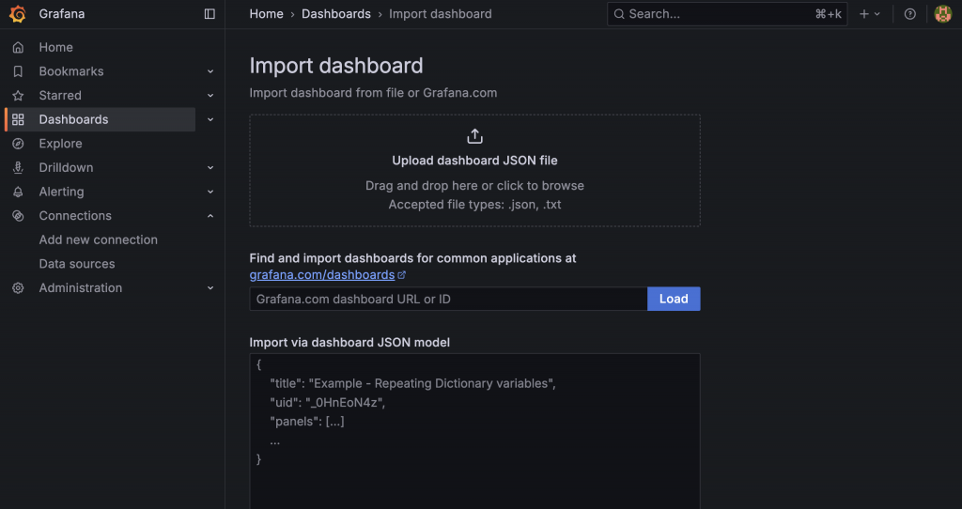Click the Dashboards breadcrumb link
Viewport: 962px width, 509px height.
335,14
